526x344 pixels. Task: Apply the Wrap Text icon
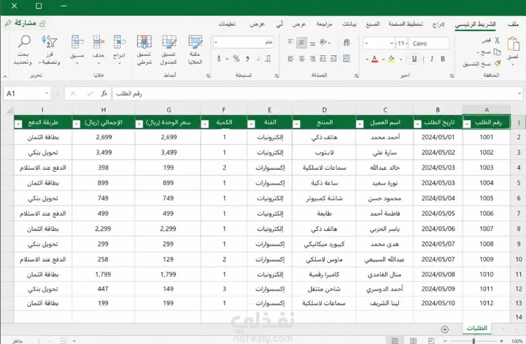pyautogui.click(x=347, y=42)
